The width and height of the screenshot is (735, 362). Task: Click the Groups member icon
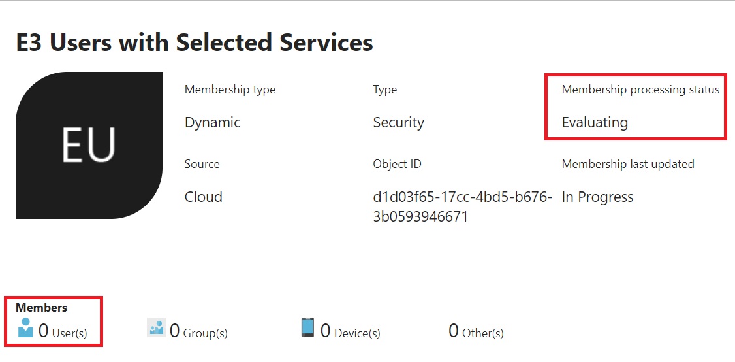pos(157,327)
